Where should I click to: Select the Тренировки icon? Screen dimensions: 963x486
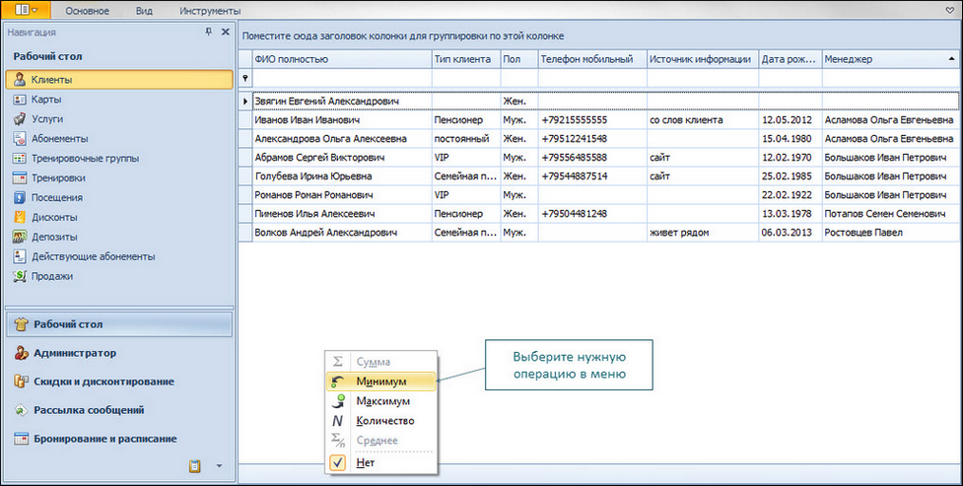click(x=20, y=178)
